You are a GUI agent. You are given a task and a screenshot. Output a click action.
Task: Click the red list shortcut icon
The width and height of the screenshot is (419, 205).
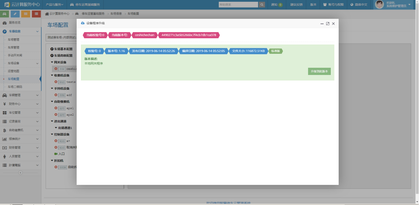click(36, 14)
